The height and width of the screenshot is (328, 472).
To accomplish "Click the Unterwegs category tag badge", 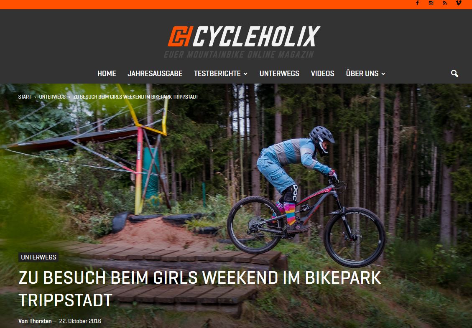I will pyautogui.click(x=38, y=257).
